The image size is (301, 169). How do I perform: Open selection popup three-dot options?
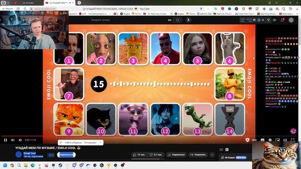click(x=101, y=143)
